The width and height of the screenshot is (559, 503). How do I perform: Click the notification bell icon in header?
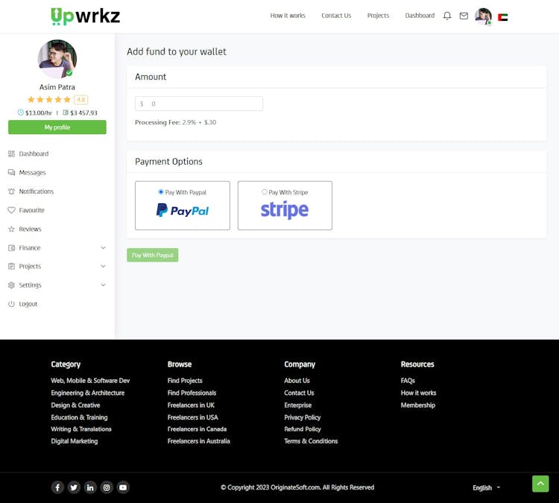[x=447, y=16]
